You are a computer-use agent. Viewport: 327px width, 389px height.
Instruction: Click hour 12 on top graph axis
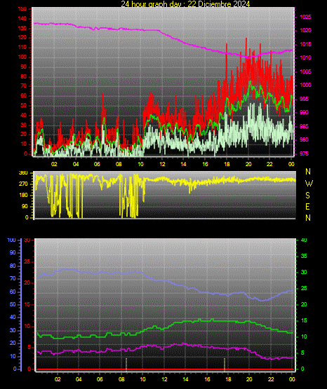(162, 164)
